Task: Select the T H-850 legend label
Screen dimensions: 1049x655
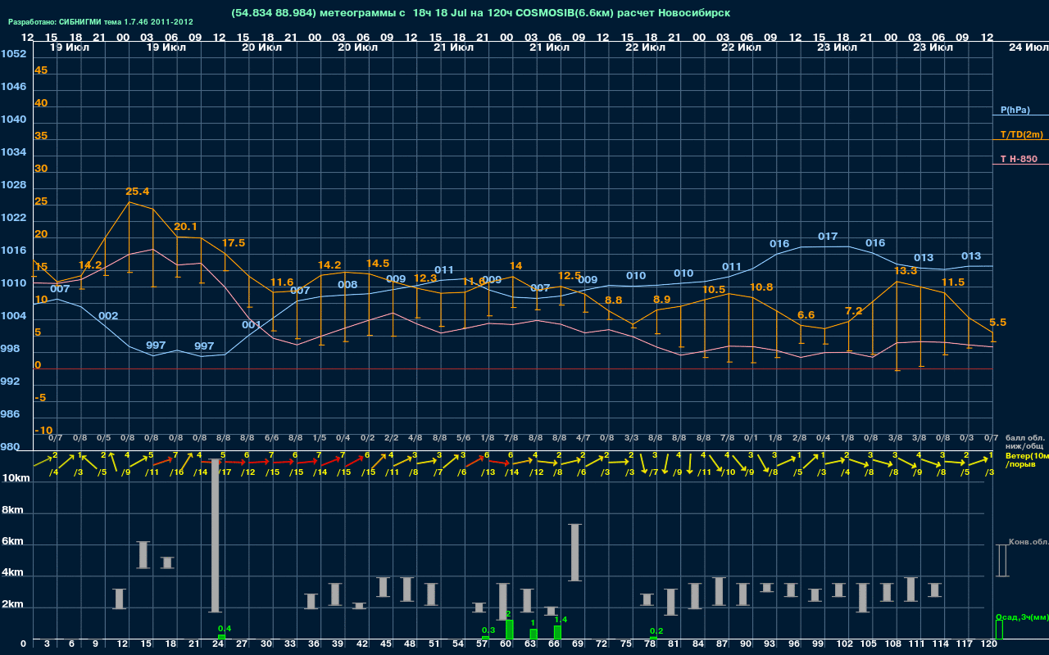Action: point(1020,159)
